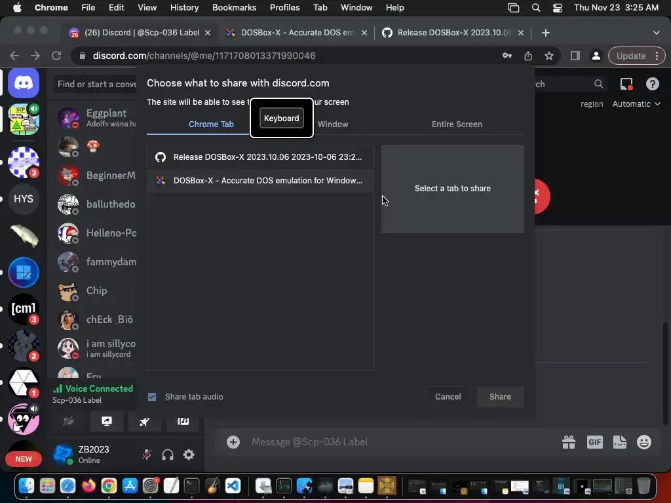
Task: Open the [cm] server in sidebar
Action: pyautogui.click(x=24, y=309)
